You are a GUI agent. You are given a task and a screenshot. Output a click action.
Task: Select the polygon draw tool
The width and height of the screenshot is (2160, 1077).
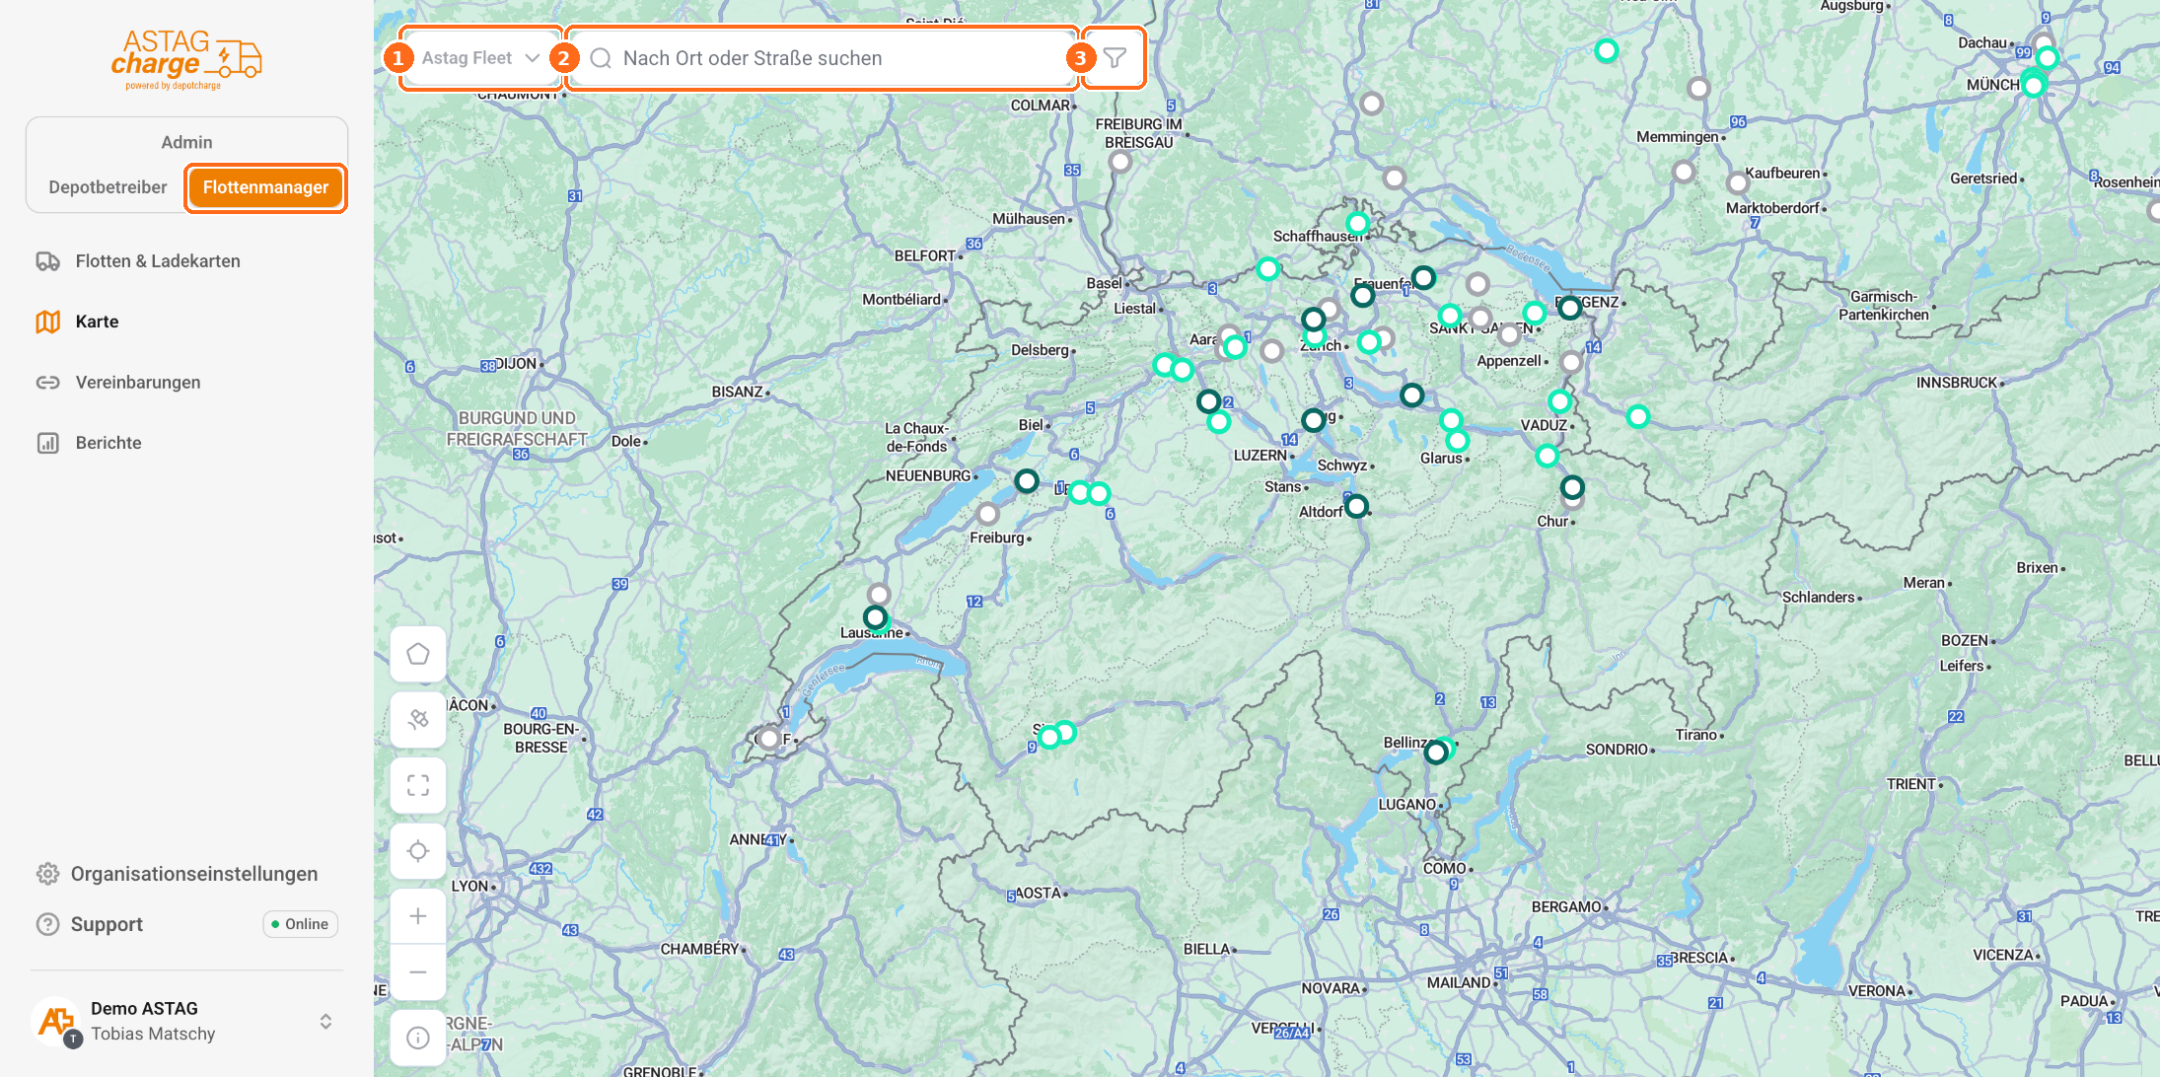point(418,654)
